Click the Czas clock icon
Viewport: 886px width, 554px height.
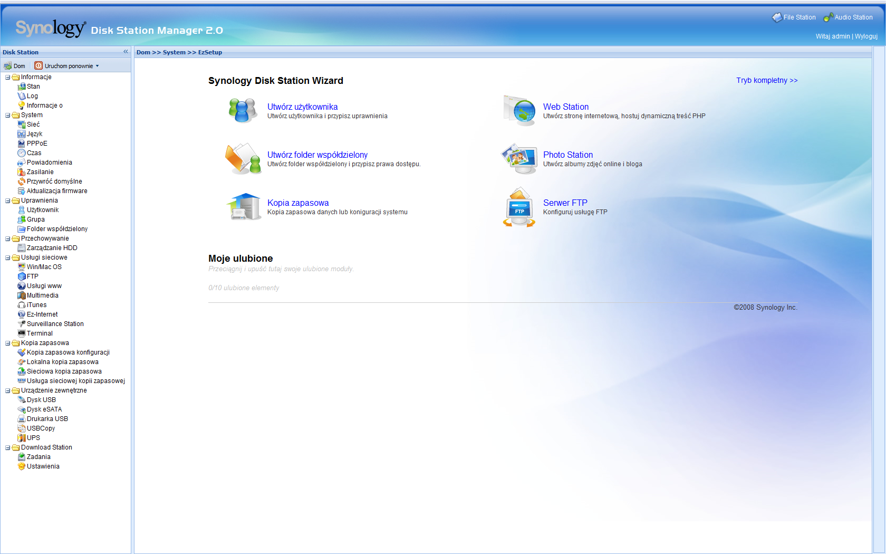22,153
